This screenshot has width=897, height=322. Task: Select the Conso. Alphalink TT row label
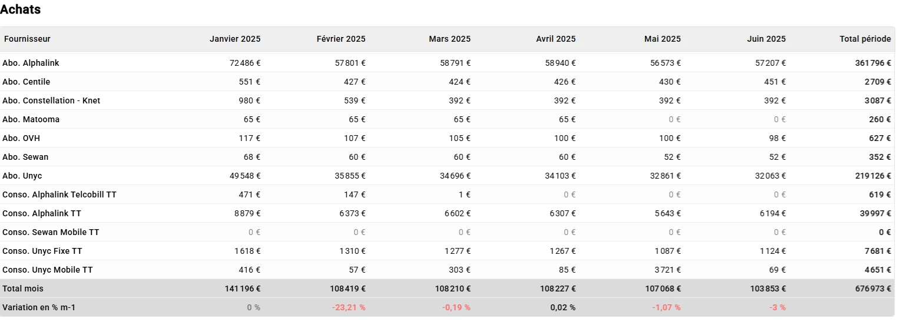(x=42, y=213)
